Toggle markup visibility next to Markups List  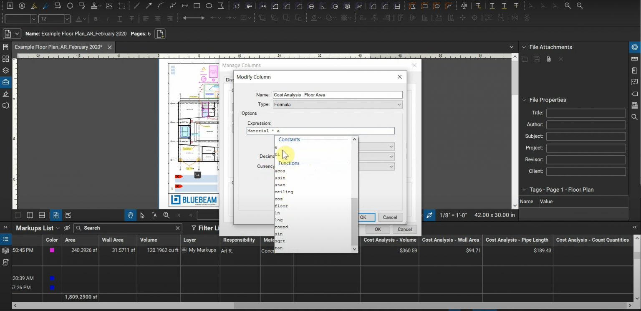click(x=67, y=228)
